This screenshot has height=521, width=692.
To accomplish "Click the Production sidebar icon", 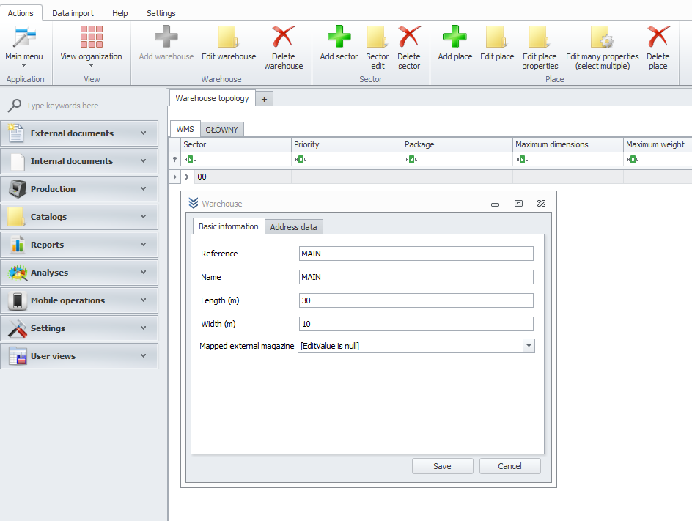I will 17,189.
